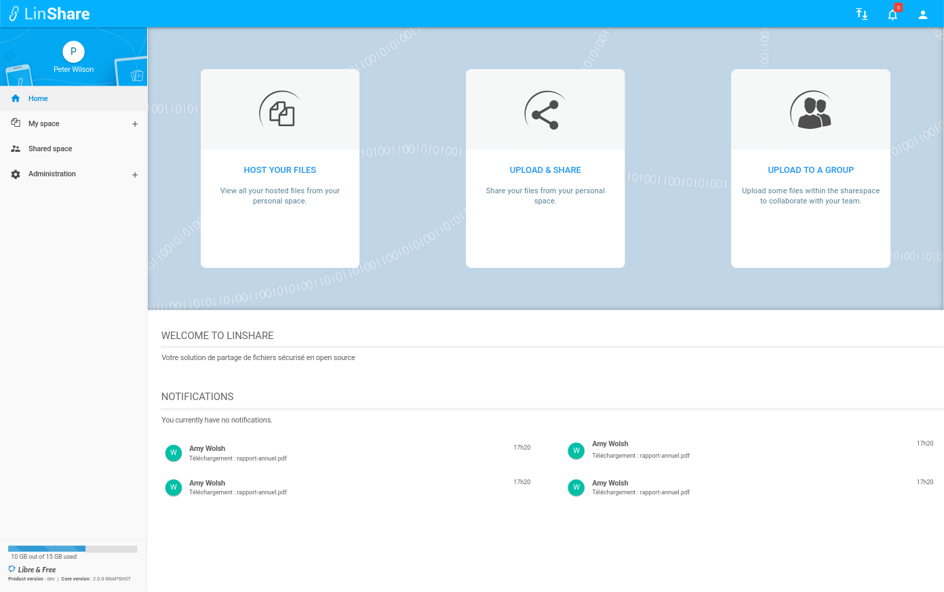Click 'Share your files from your personal space' text
This screenshot has width=944, height=592.
pyautogui.click(x=545, y=196)
